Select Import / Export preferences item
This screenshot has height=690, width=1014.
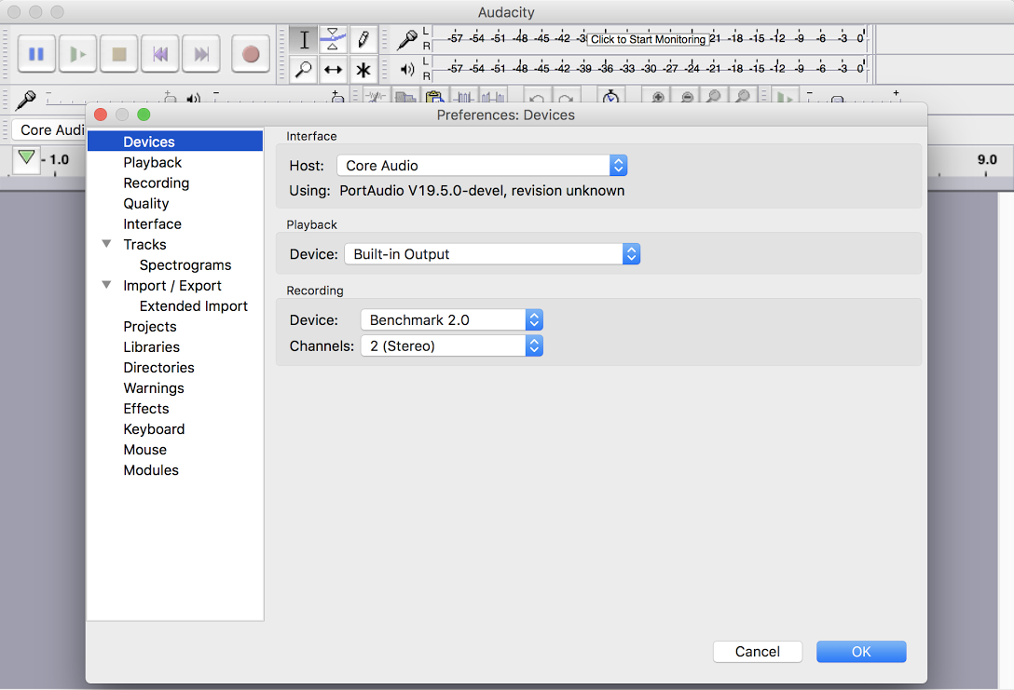pyautogui.click(x=172, y=286)
